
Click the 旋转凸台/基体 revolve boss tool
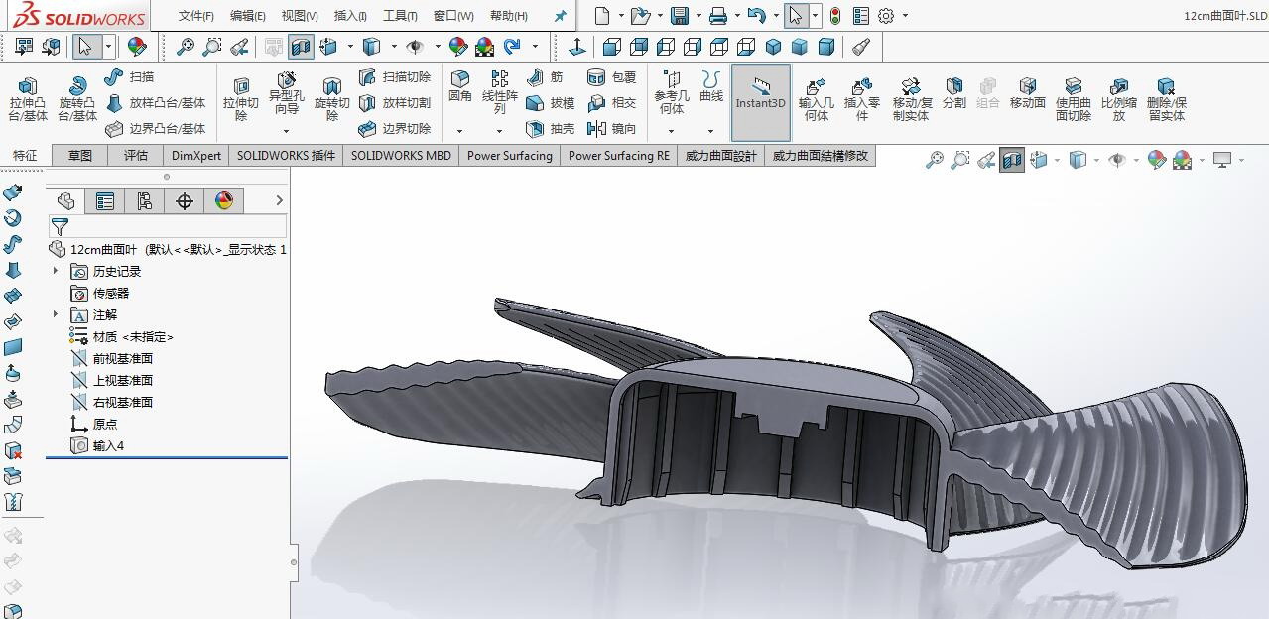click(76, 100)
